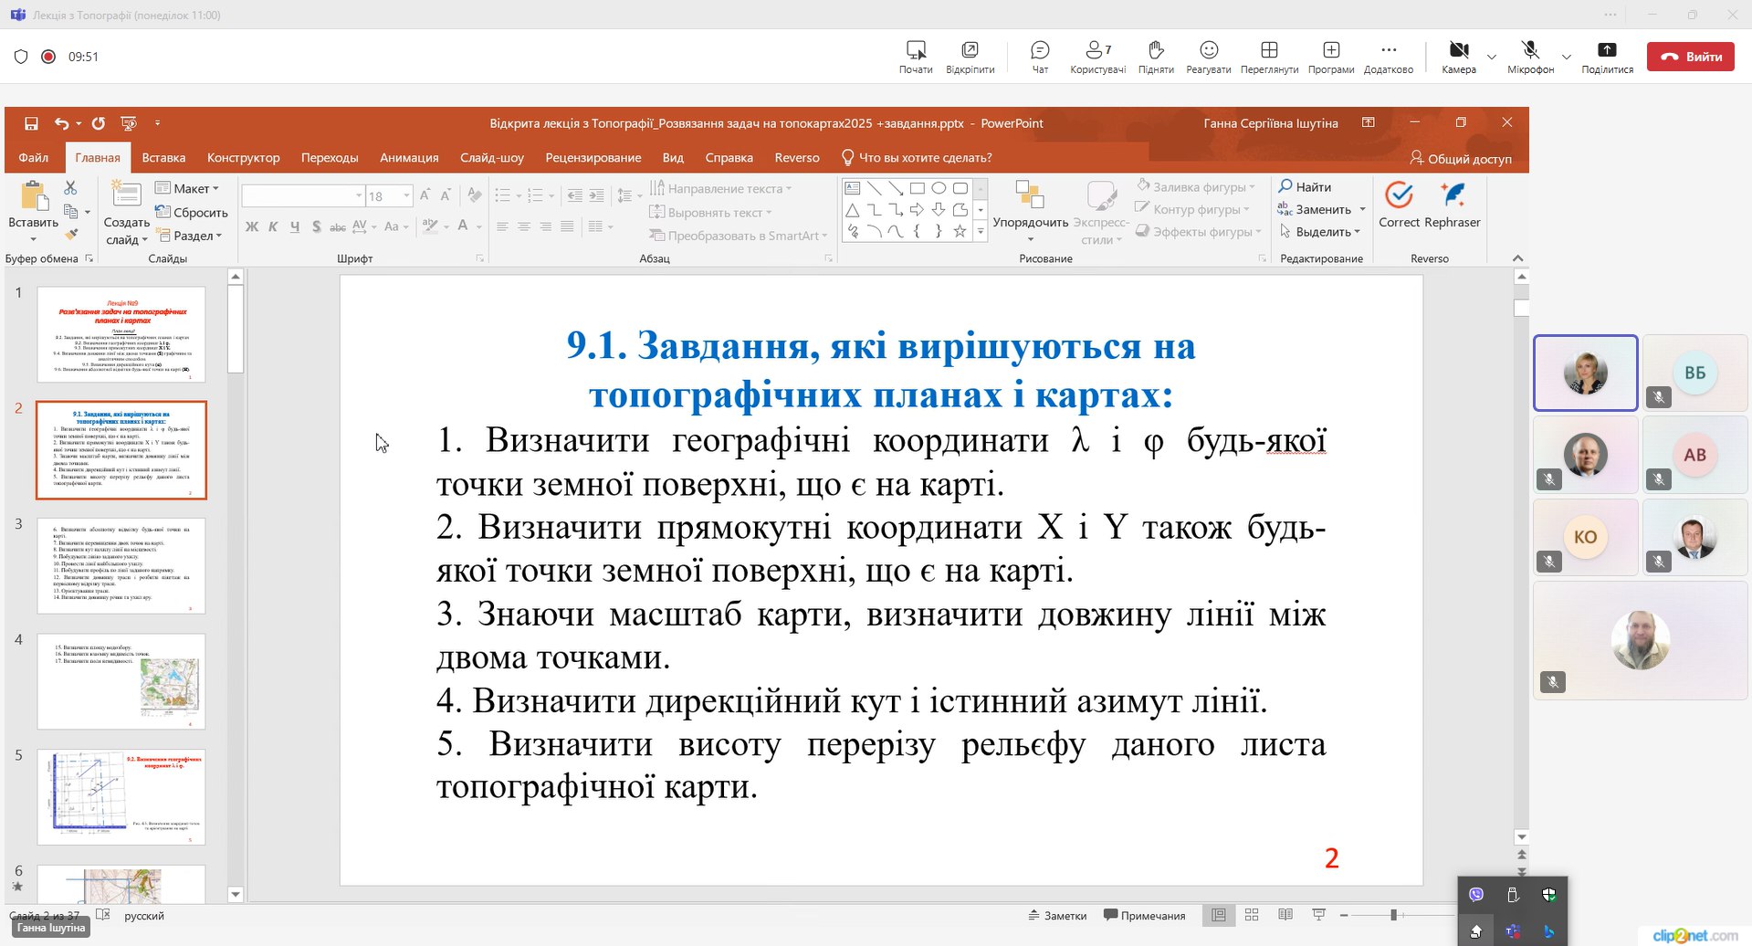Switch to slide sorter view icon

click(x=1252, y=915)
